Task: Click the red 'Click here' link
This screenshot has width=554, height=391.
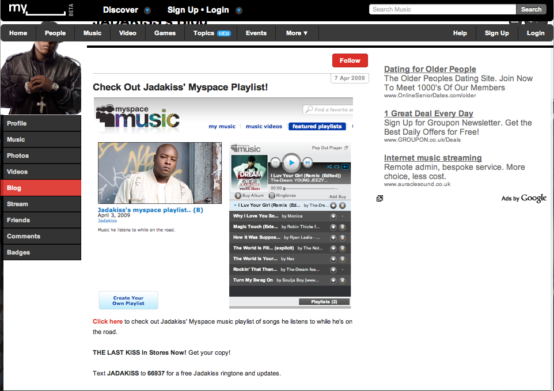Action: (x=108, y=322)
